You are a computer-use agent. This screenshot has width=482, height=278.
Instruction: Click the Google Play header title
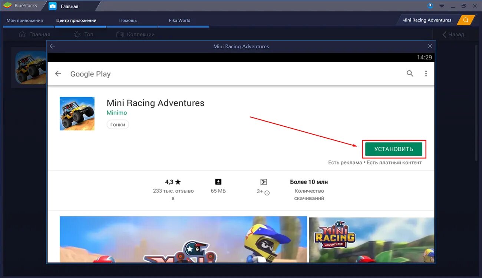coord(90,74)
